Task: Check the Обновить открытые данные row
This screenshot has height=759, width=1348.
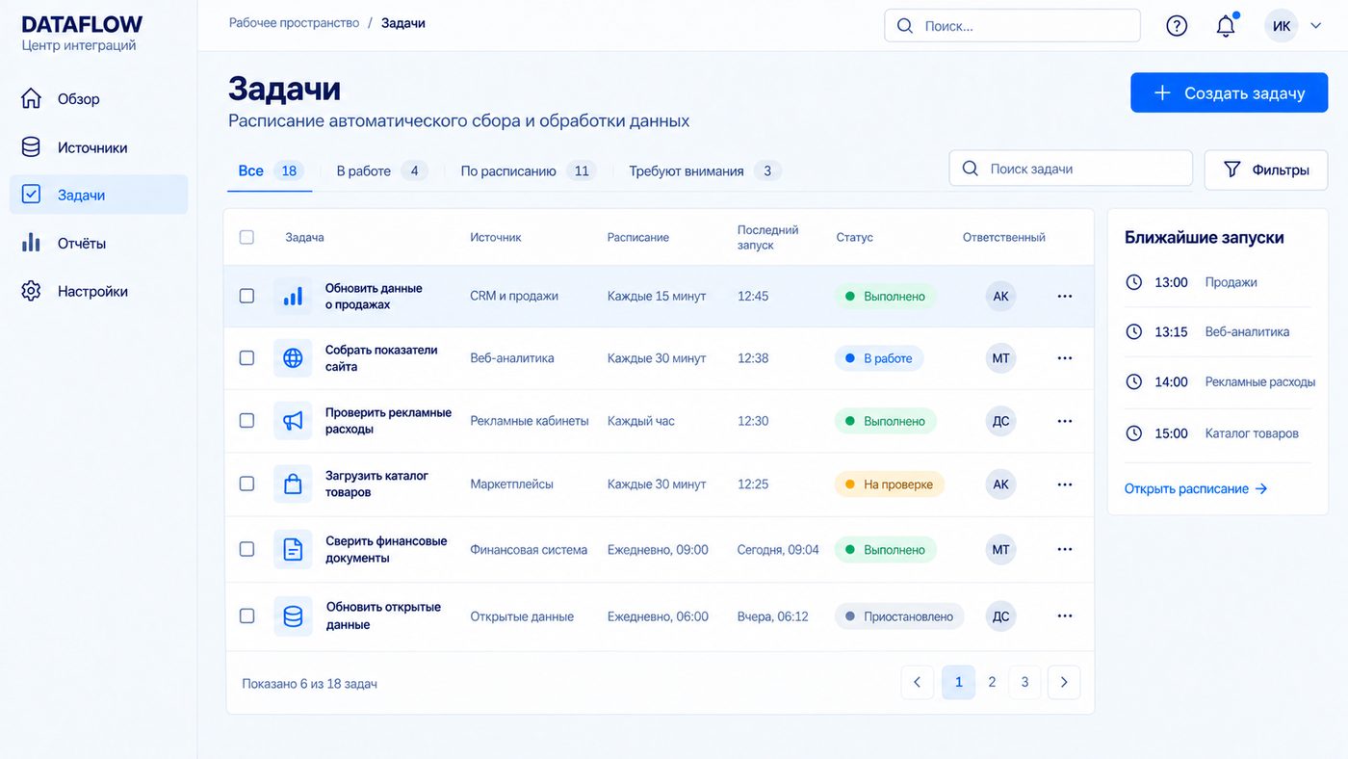Action: 246,615
